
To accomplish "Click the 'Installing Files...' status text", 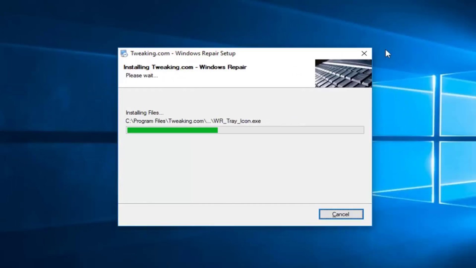I will pyautogui.click(x=144, y=112).
